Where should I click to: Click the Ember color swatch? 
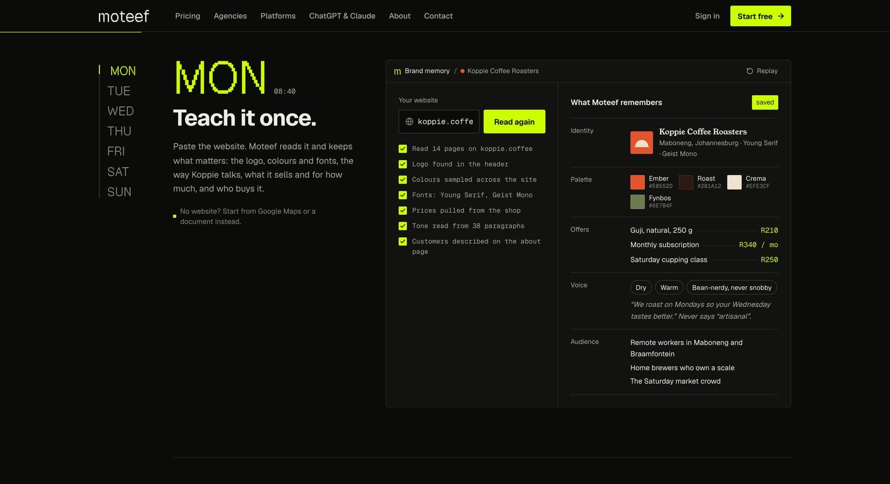click(638, 182)
